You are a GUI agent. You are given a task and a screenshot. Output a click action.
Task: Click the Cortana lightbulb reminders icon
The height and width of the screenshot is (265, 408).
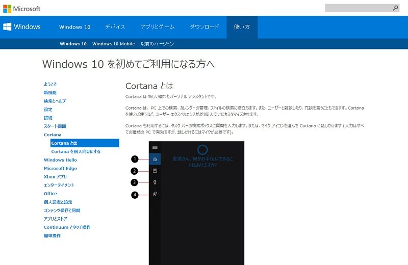tap(155, 182)
